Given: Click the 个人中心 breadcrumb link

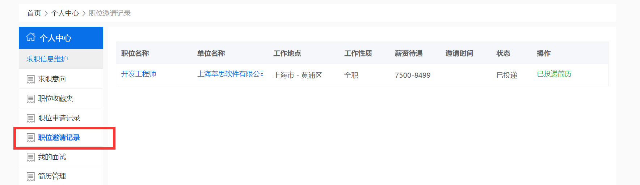Looking at the screenshot, I should click(x=65, y=13).
